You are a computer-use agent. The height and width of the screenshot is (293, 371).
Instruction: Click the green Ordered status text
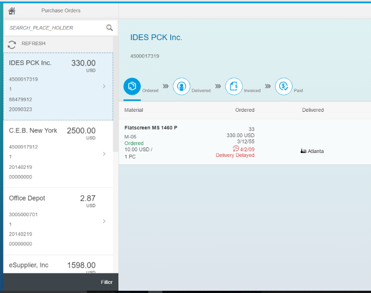click(134, 143)
